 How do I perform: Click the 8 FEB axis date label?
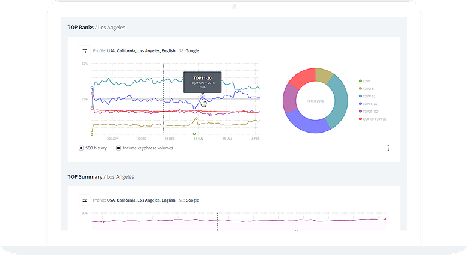click(x=256, y=139)
